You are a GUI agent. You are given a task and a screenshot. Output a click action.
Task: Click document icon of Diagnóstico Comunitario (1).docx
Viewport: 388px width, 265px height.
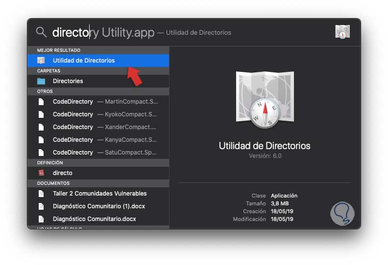41,206
